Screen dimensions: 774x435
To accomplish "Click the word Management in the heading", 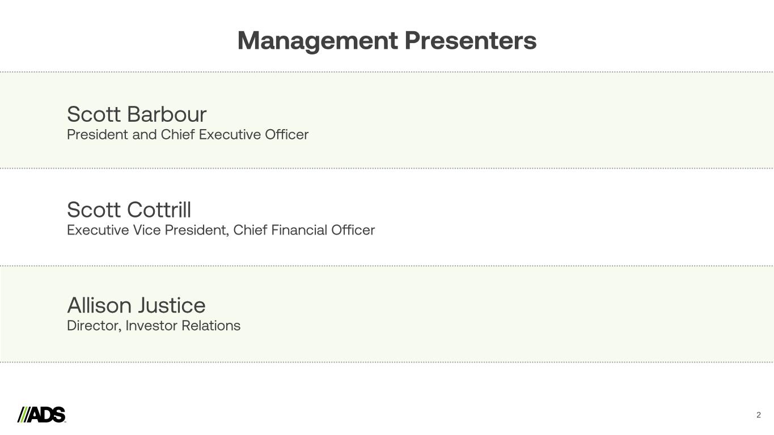I will pos(318,41).
